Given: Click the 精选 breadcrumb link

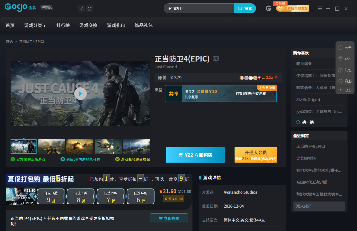Looking at the screenshot, I should tap(9, 41).
